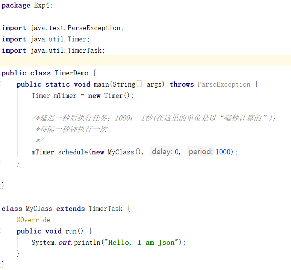This screenshot has width=291, height=270.
Task: Collapse the MyClass class fold marker
Action: pyautogui.click(x=0, y=208)
